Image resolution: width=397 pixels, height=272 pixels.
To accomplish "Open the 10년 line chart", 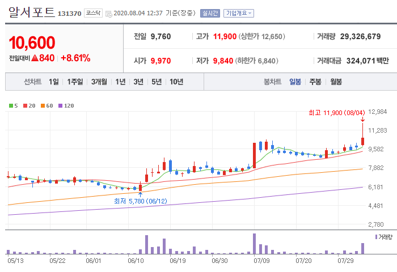I will click(x=176, y=82).
